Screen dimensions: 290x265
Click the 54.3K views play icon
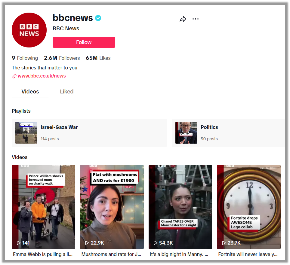tap(156, 243)
